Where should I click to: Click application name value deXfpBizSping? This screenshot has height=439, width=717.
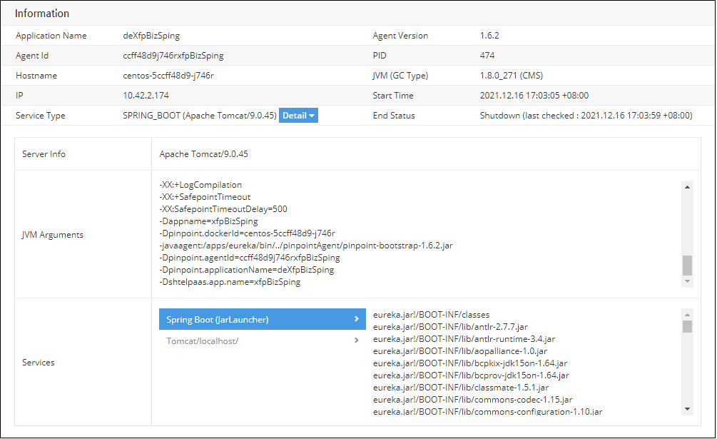click(x=151, y=36)
